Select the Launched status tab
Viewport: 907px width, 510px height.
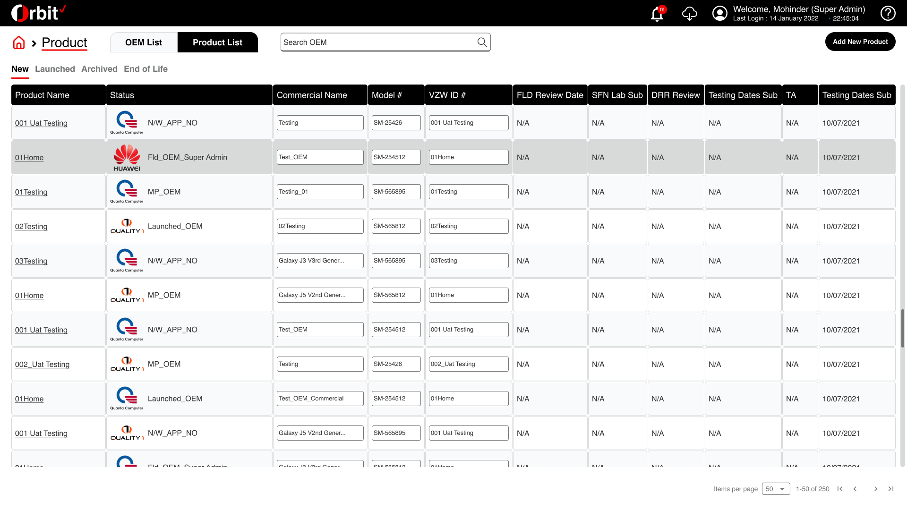click(55, 69)
